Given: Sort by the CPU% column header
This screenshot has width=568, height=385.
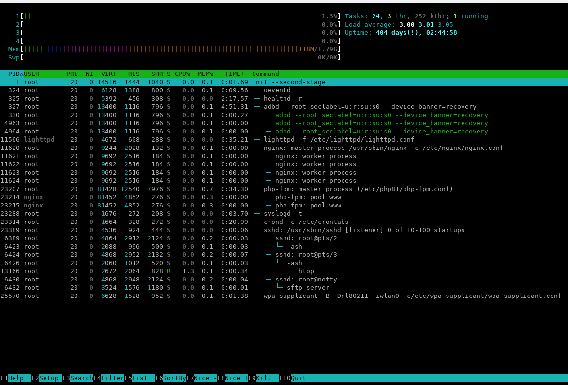Looking at the screenshot, I should coord(182,74).
